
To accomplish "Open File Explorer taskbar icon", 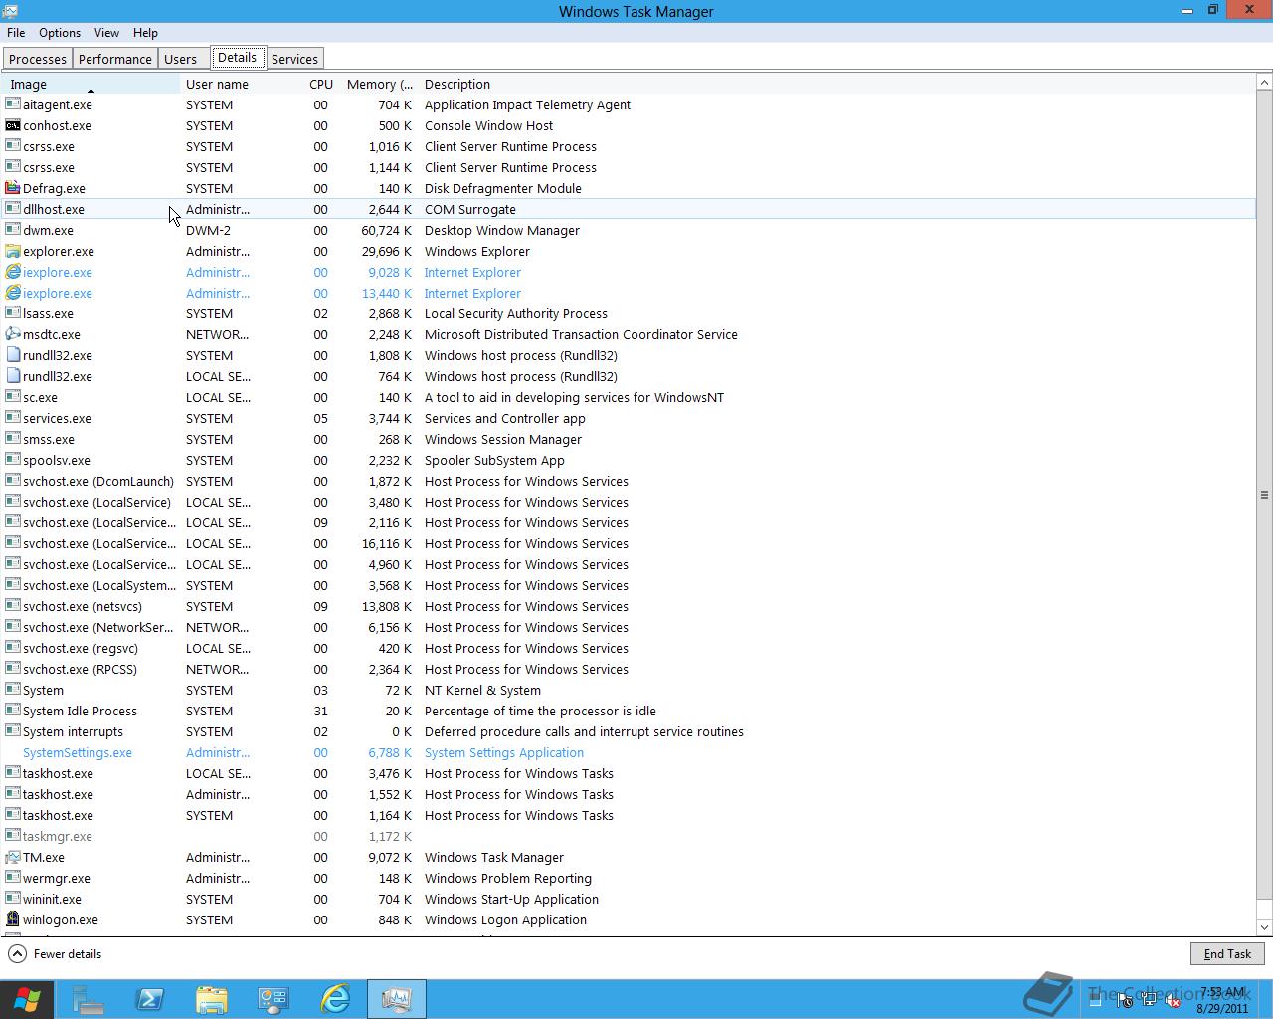I will [212, 999].
